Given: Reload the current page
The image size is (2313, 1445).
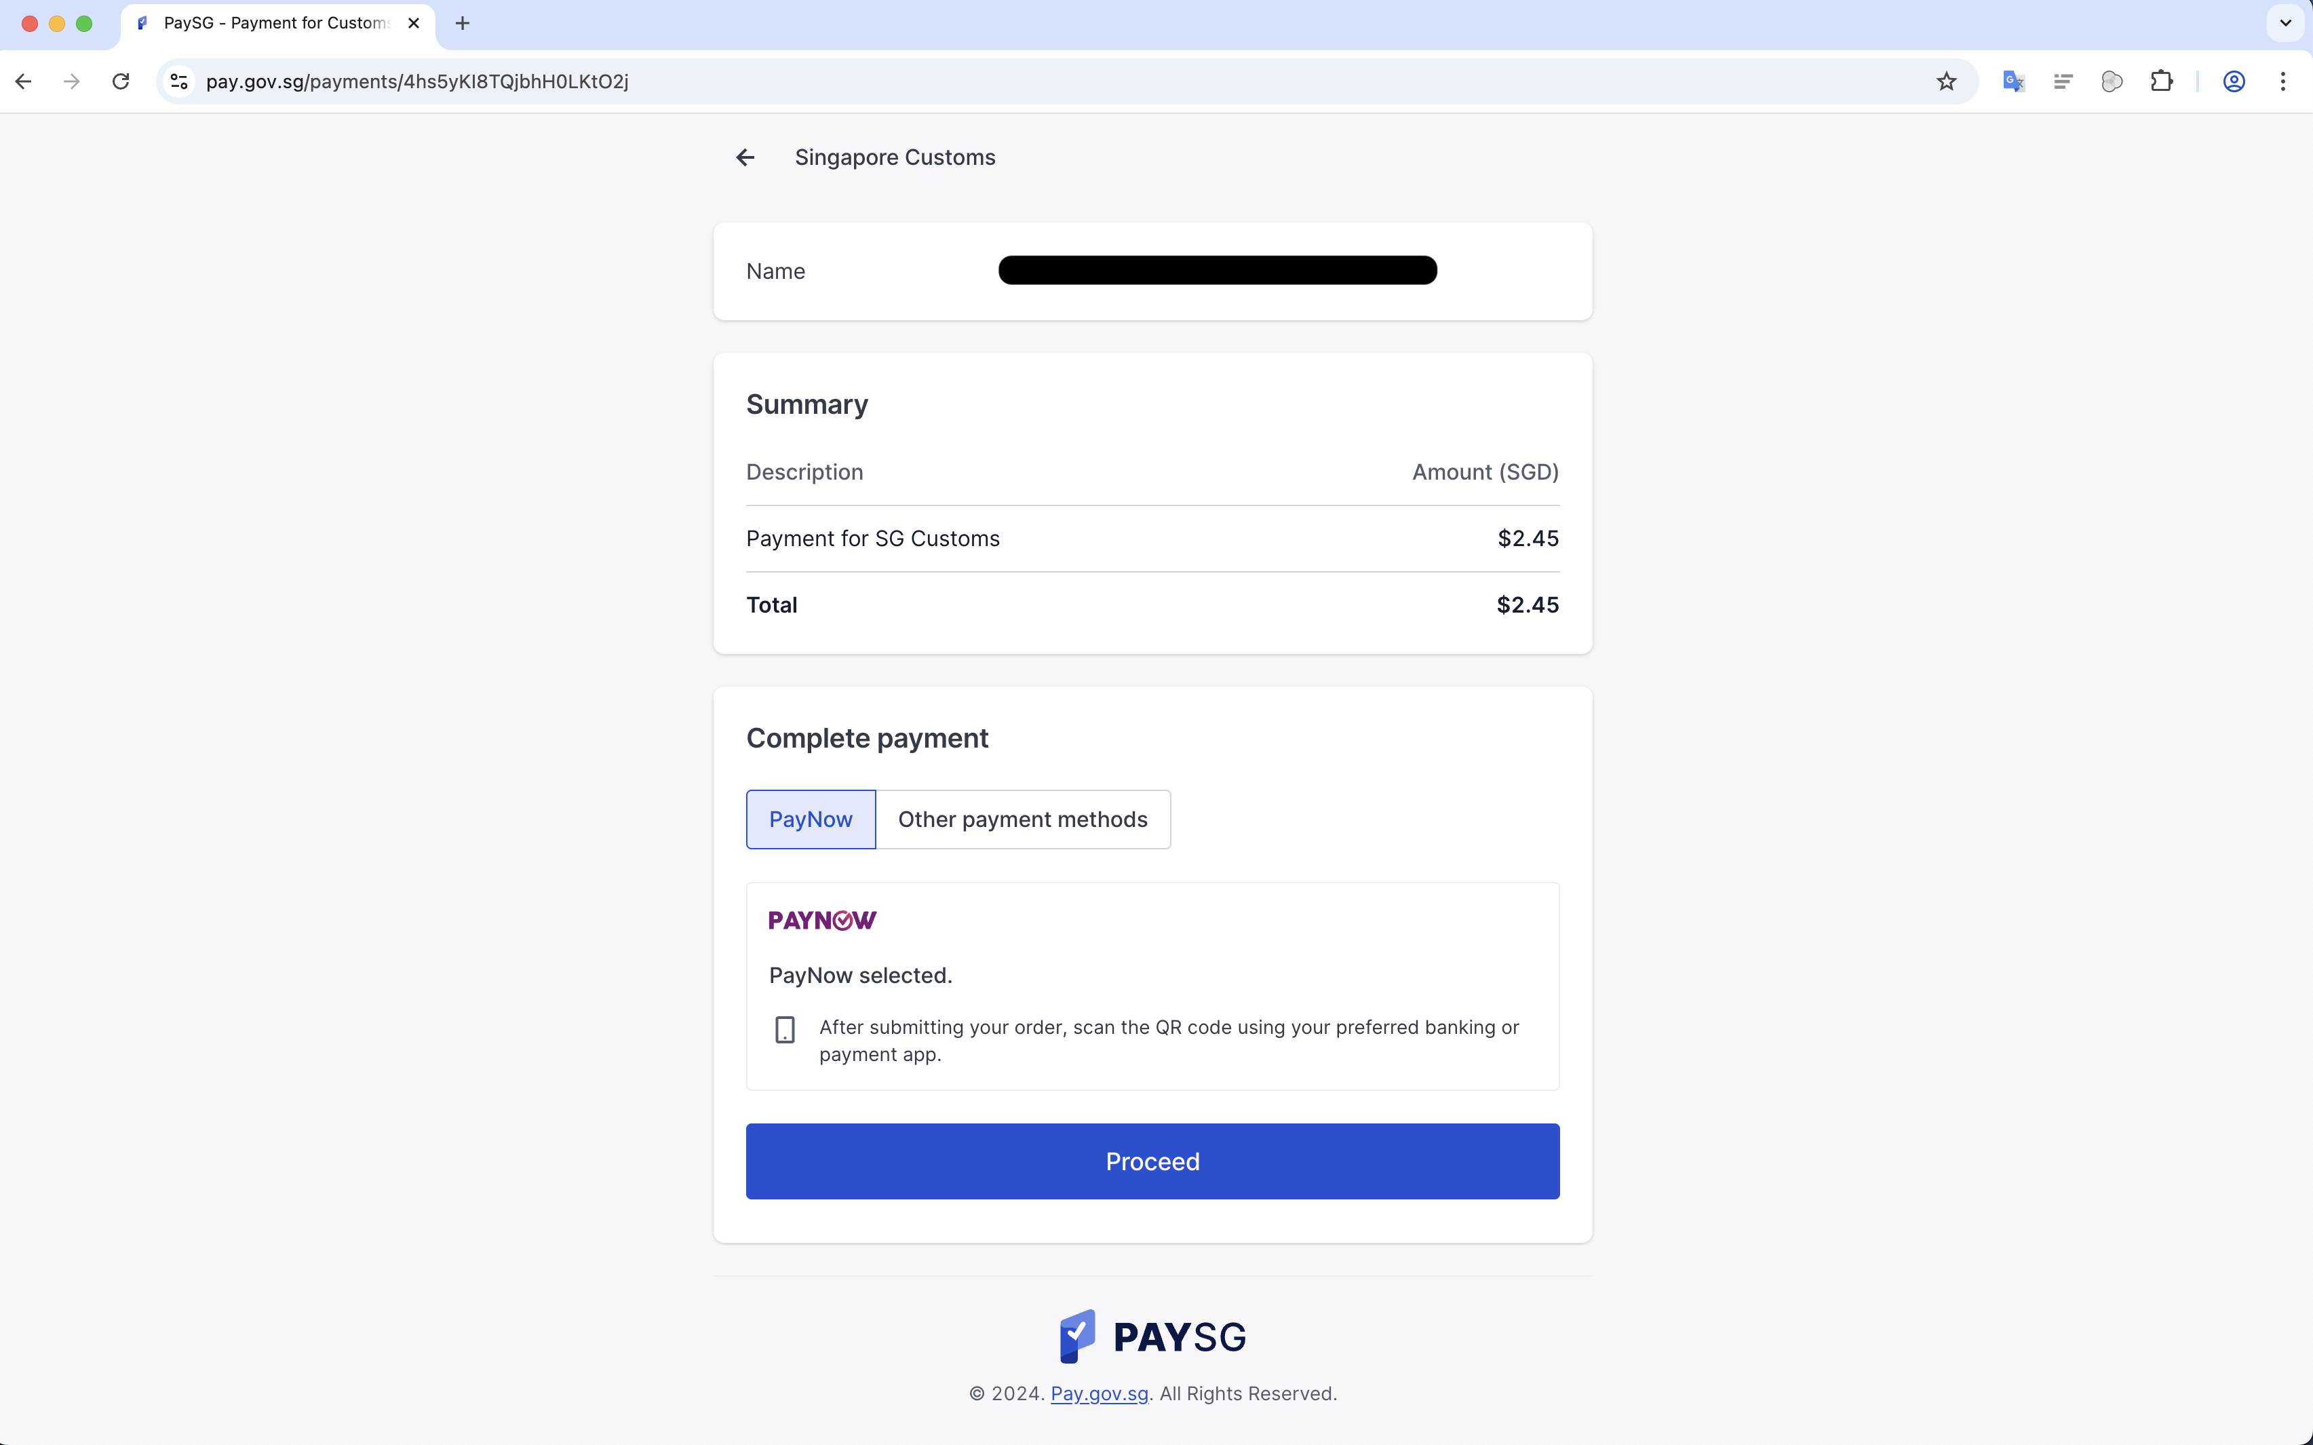Looking at the screenshot, I should point(120,81).
